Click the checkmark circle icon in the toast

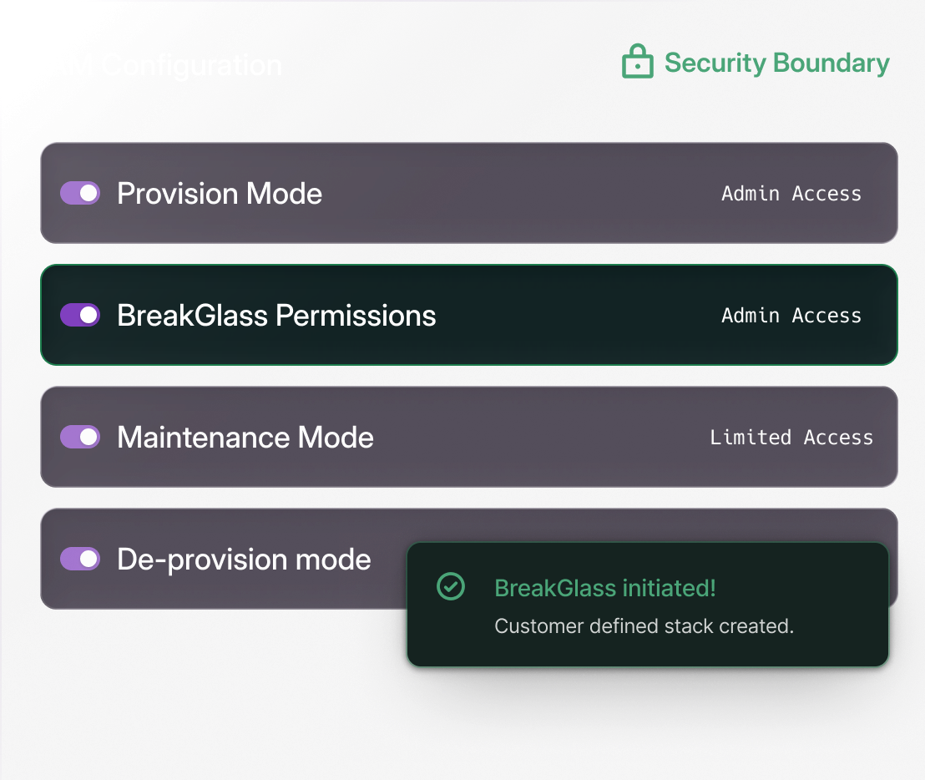click(x=451, y=586)
